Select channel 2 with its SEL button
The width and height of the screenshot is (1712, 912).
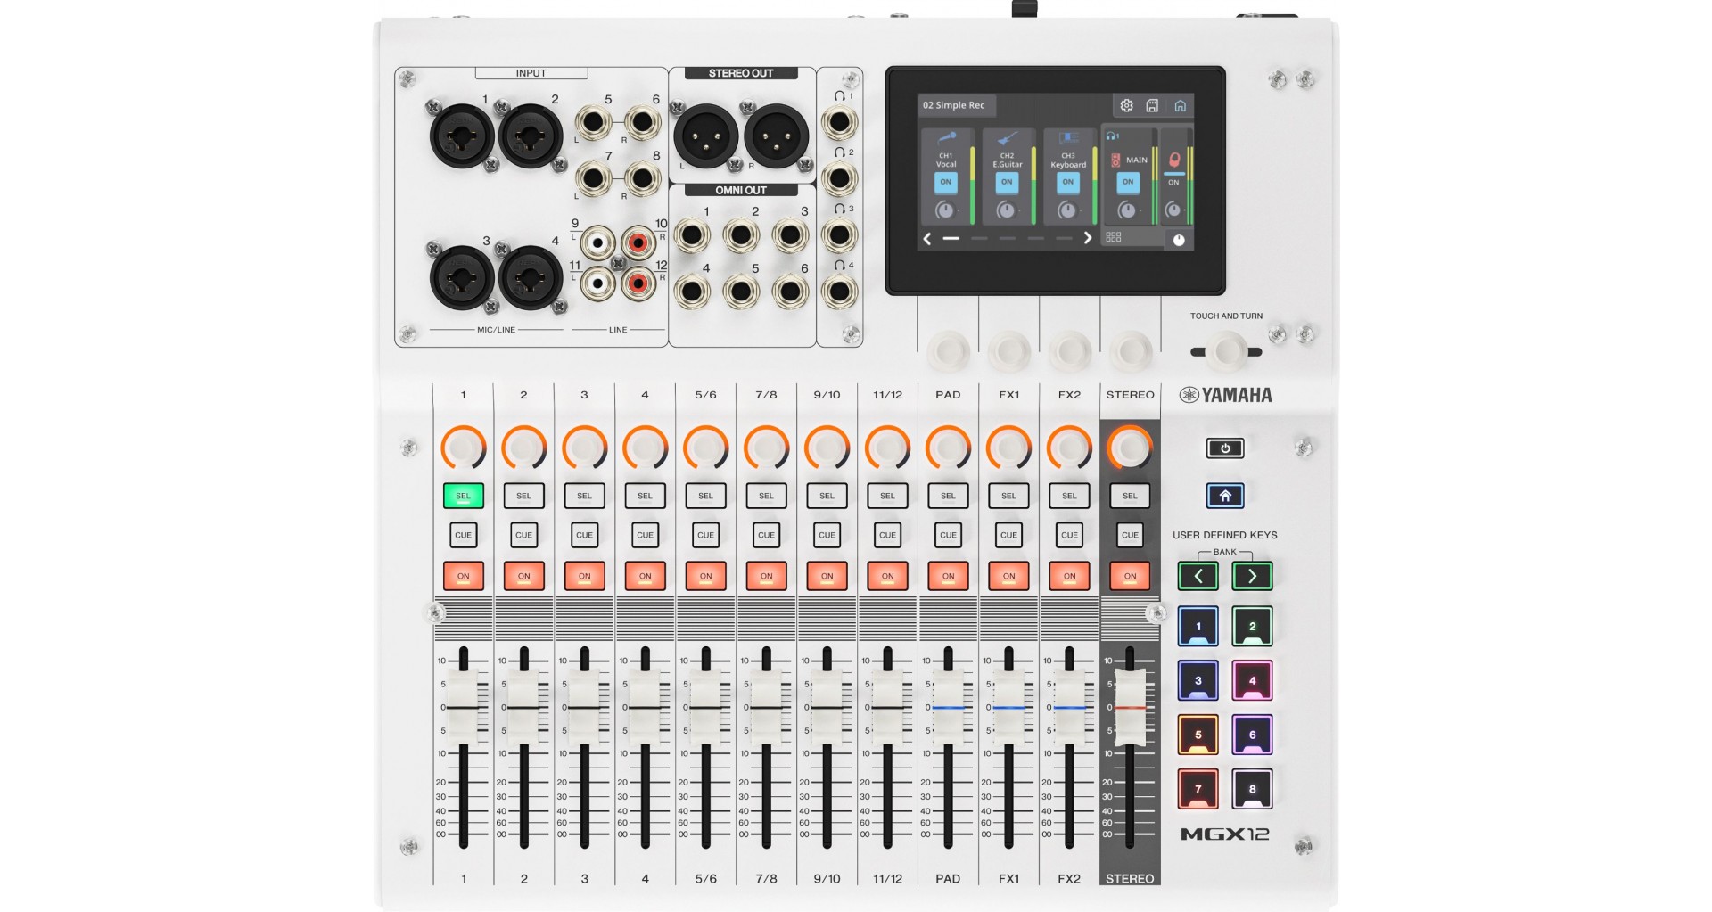tap(523, 496)
